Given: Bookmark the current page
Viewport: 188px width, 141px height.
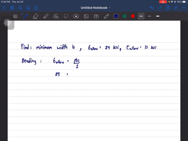Looking at the screenshot, I should 28,8.
